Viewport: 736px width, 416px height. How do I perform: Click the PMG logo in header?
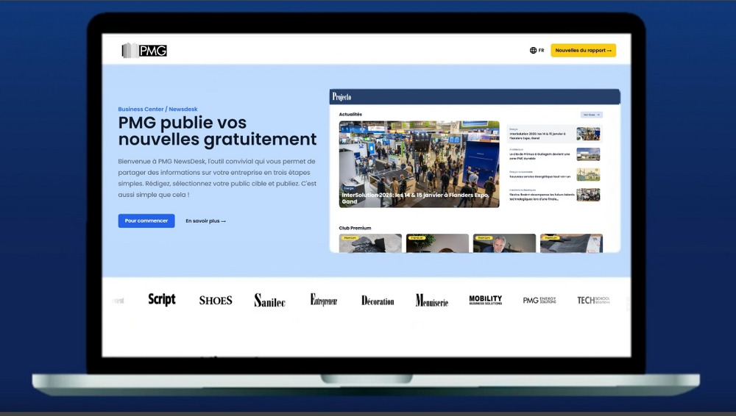(x=145, y=51)
